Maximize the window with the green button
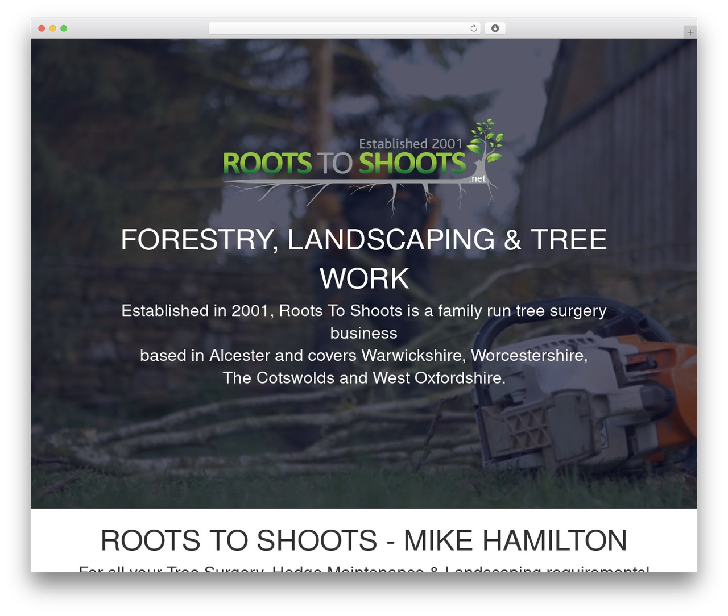 coord(64,28)
